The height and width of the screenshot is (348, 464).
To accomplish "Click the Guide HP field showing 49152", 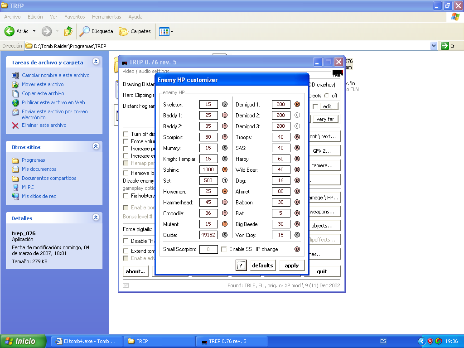I will tap(208, 235).
